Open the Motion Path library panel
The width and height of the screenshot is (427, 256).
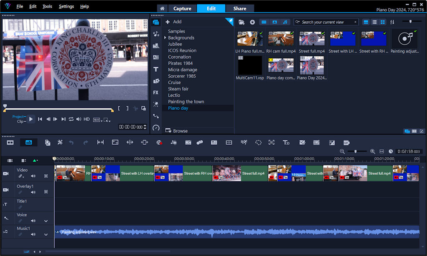coord(156,116)
